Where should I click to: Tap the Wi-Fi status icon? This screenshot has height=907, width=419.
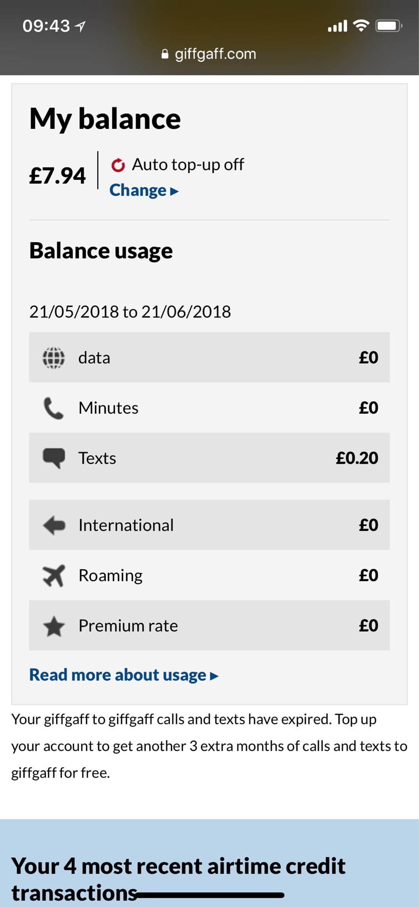coord(361,26)
